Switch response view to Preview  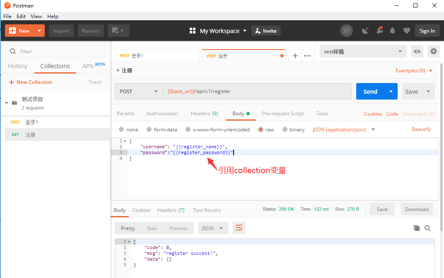[x=179, y=228]
